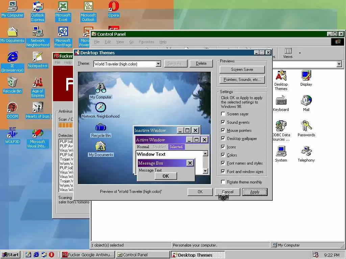Launch Outlook Express from the desktop

tap(38, 11)
